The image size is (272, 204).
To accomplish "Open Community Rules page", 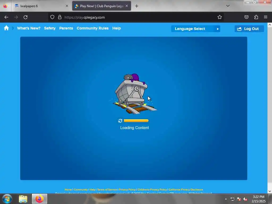I will 93,28.
